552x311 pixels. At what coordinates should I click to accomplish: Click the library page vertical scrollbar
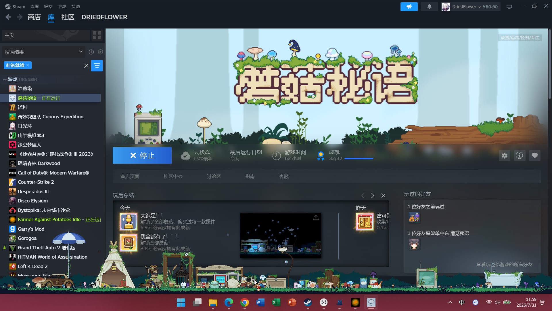click(x=550, y=64)
